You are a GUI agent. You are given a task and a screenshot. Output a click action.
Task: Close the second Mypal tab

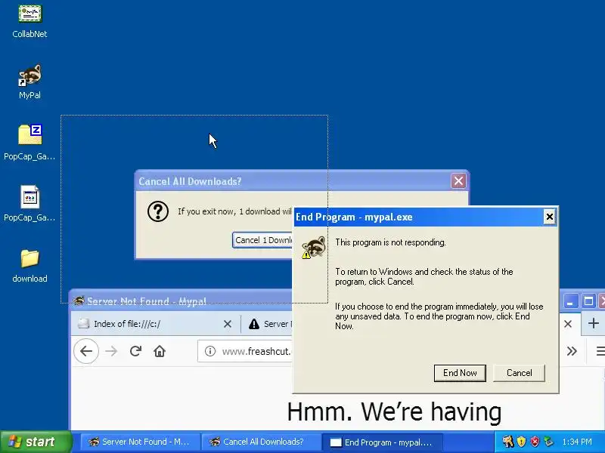[568, 324]
